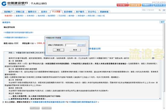Click the search magnifier icon in function search

click(x=160, y=10)
